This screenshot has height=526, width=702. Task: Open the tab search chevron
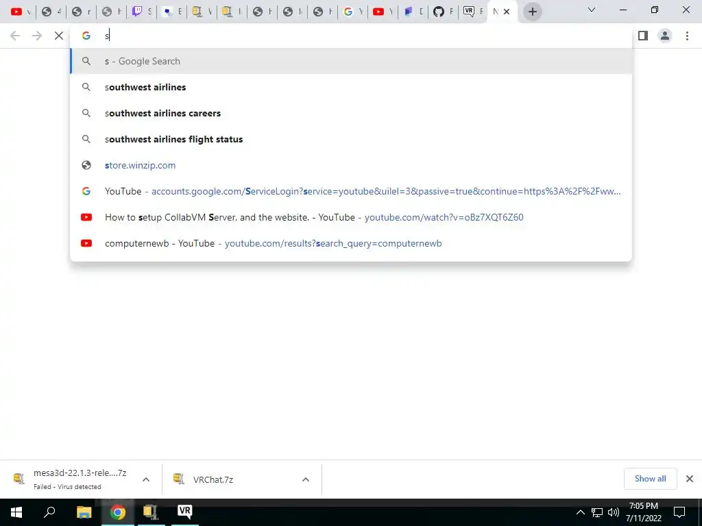pyautogui.click(x=592, y=10)
